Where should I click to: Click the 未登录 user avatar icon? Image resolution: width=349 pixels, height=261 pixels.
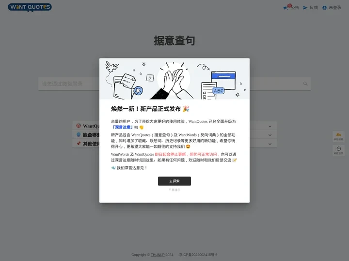[324, 8]
